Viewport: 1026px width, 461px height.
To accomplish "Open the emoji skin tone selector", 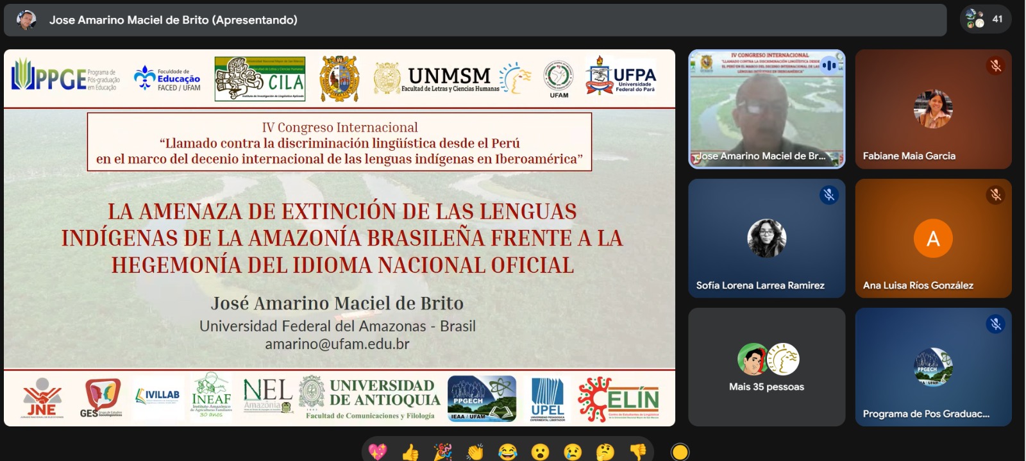I will coord(680,452).
